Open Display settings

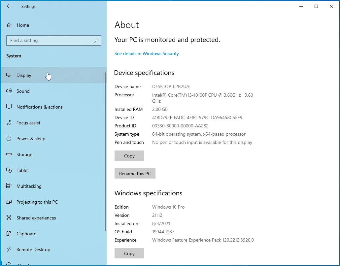(x=53, y=75)
